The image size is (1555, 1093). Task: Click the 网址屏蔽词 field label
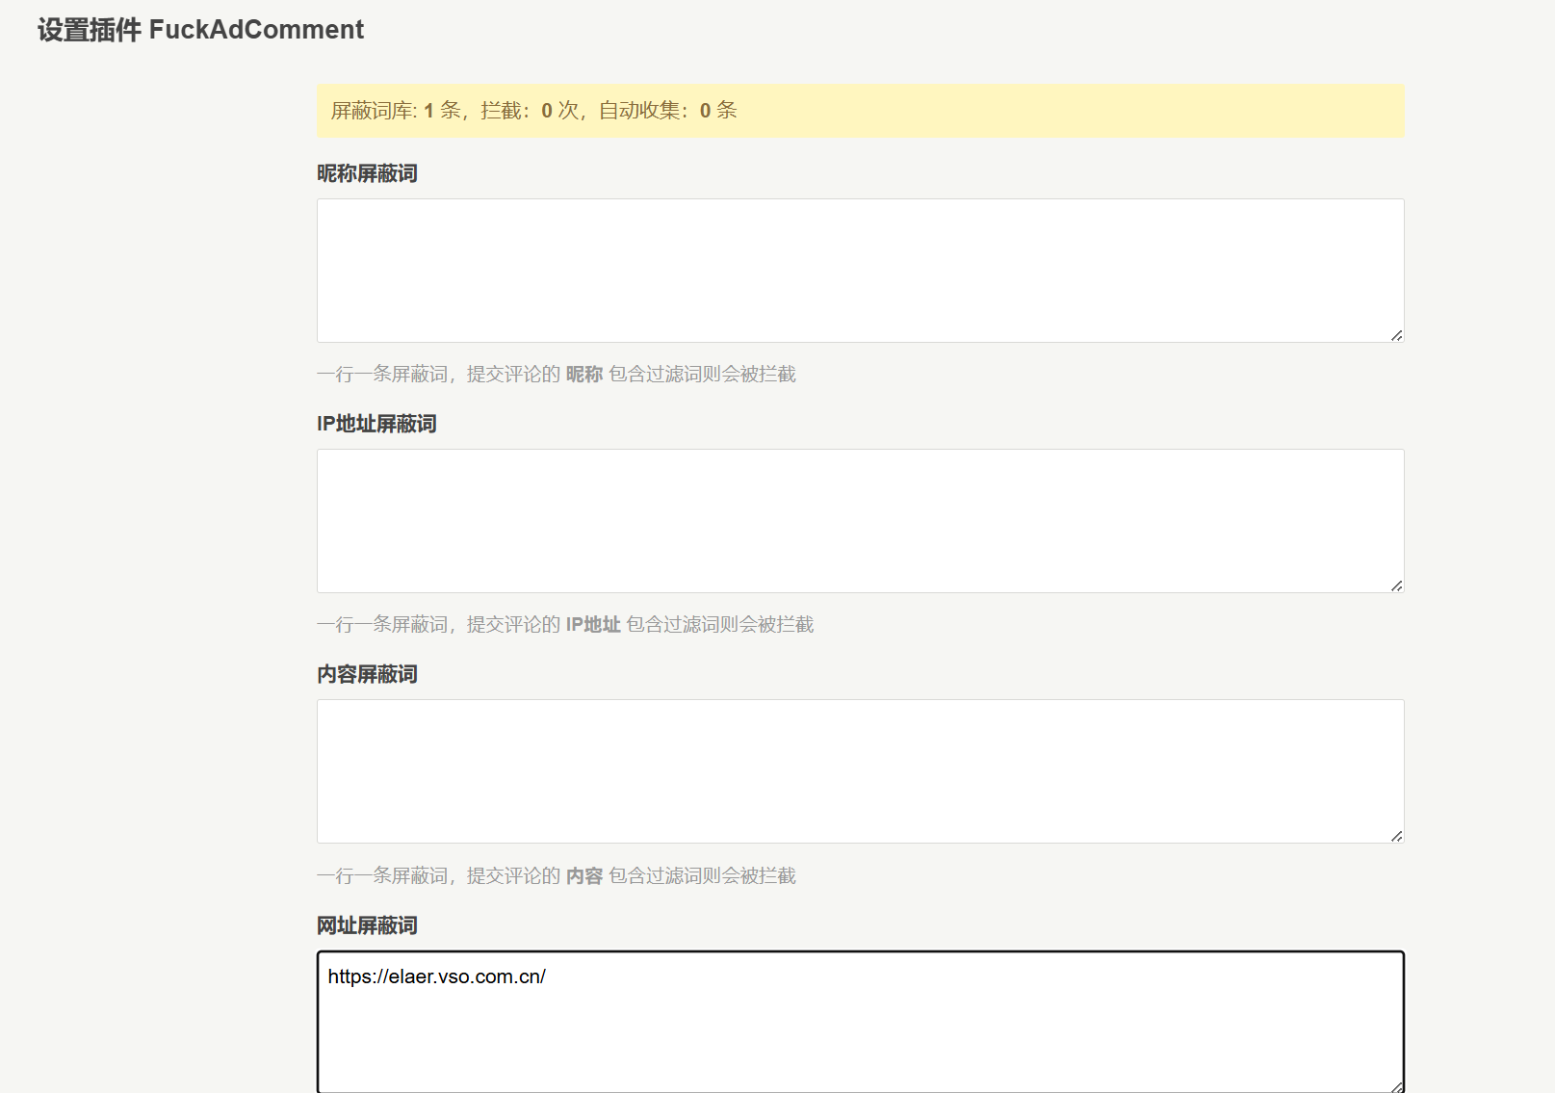pyautogui.click(x=367, y=925)
